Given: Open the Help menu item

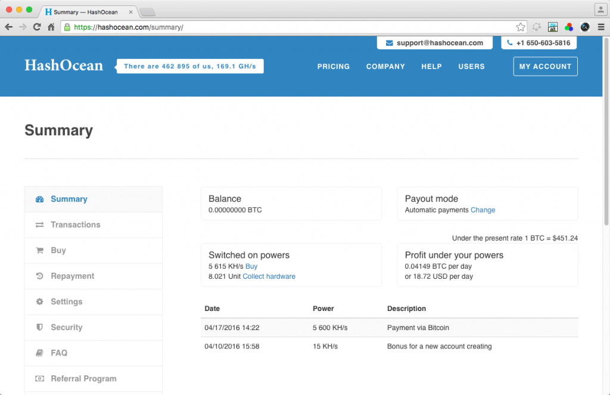Looking at the screenshot, I should pyautogui.click(x=431, y=67).
